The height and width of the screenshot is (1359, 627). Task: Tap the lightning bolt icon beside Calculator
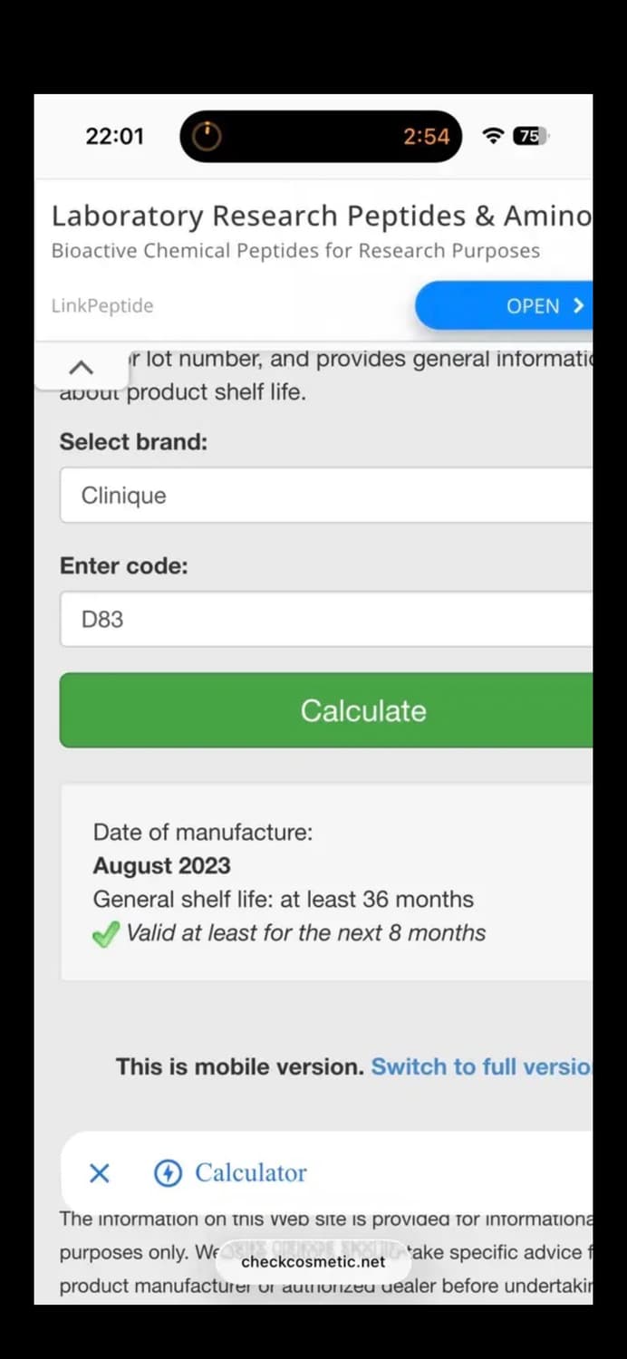coord(168,1173)
